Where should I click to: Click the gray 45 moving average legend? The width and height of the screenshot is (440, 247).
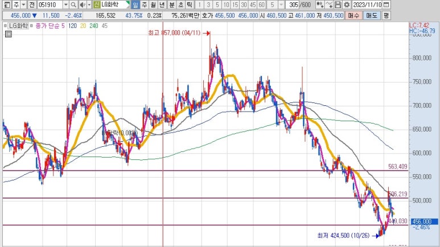click(104, 26)
